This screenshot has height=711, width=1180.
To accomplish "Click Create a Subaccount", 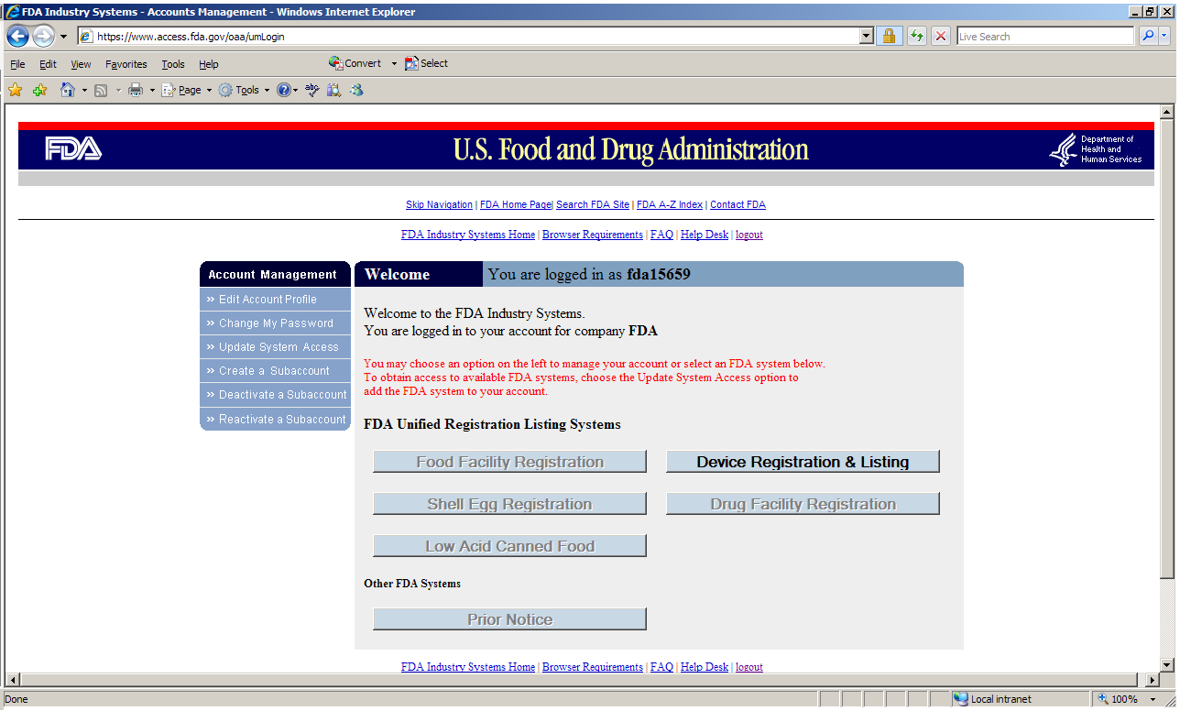I will click(275, 371).
